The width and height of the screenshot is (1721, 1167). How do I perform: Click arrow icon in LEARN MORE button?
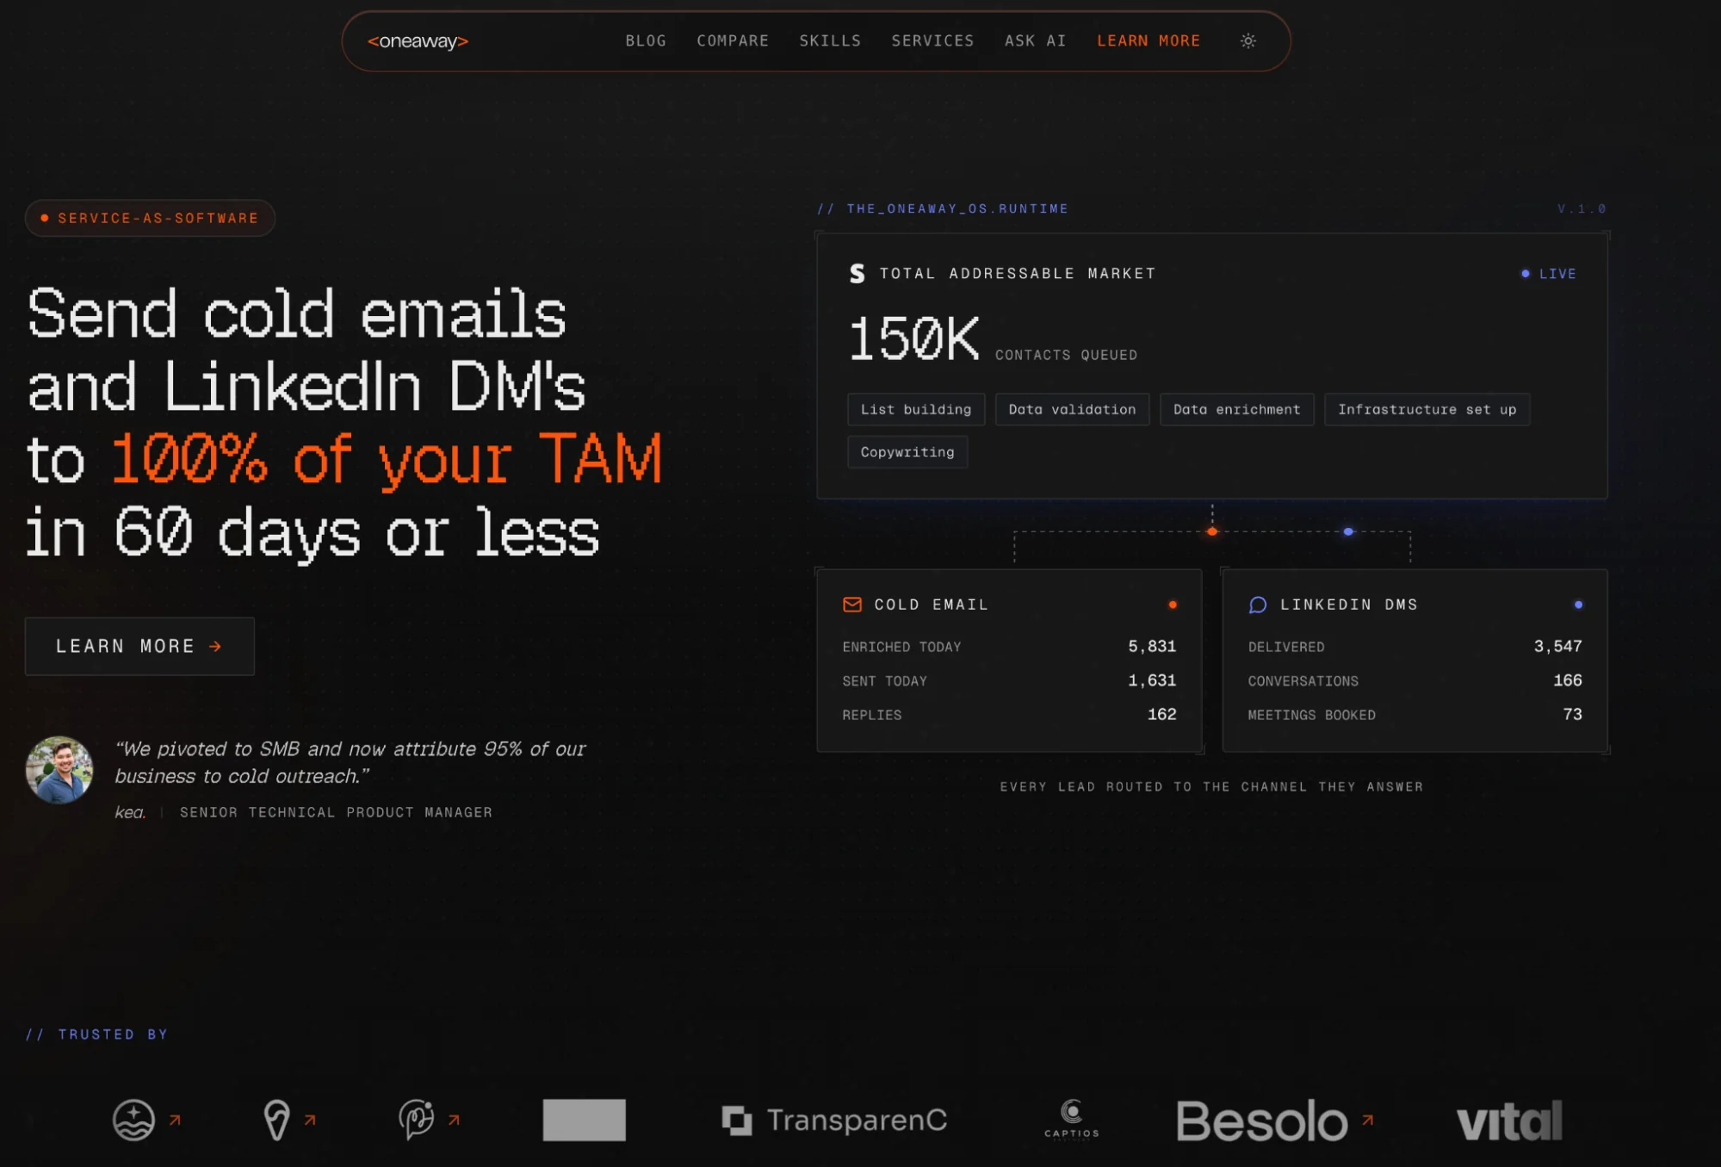(215, 646)
